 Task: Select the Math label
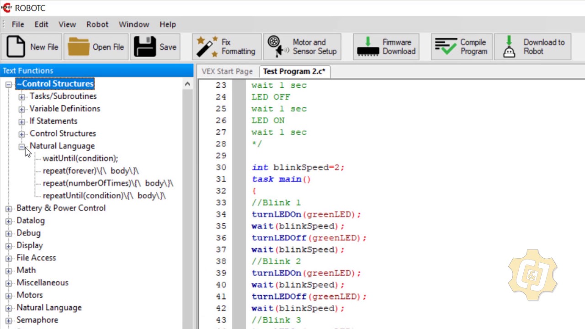[x=26, y=270]
